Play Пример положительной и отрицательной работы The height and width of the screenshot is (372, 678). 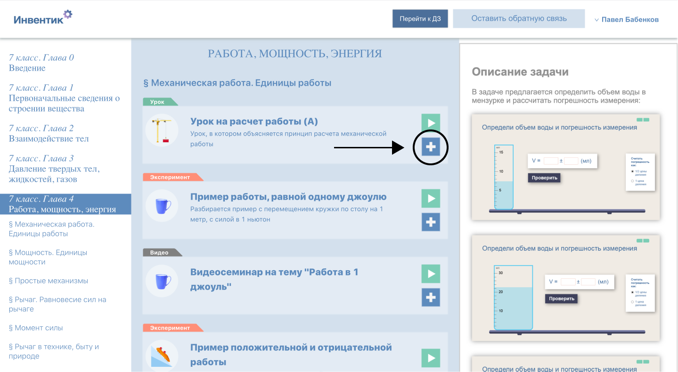click(x=431, y=358)
